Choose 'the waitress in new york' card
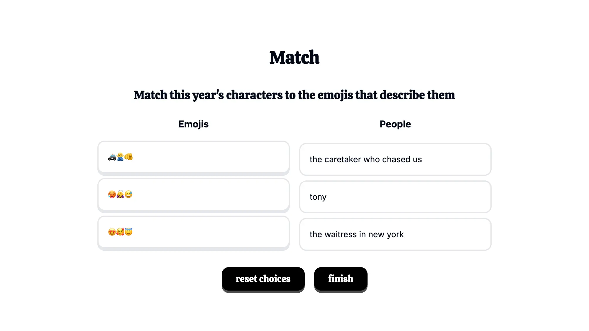589x331 pixels. coord(395,234)
